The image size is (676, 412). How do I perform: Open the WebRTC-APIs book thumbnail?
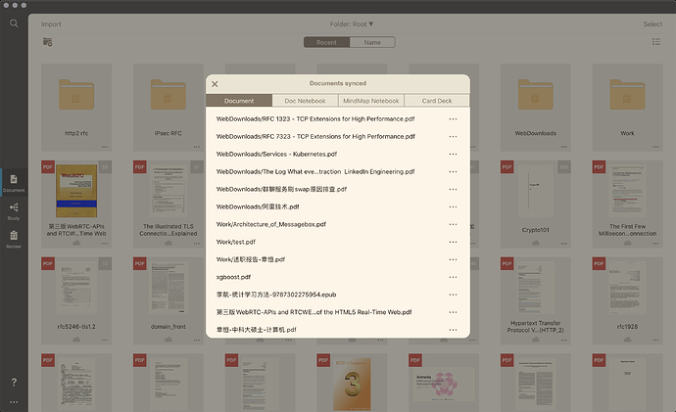[x=76, y=191]
